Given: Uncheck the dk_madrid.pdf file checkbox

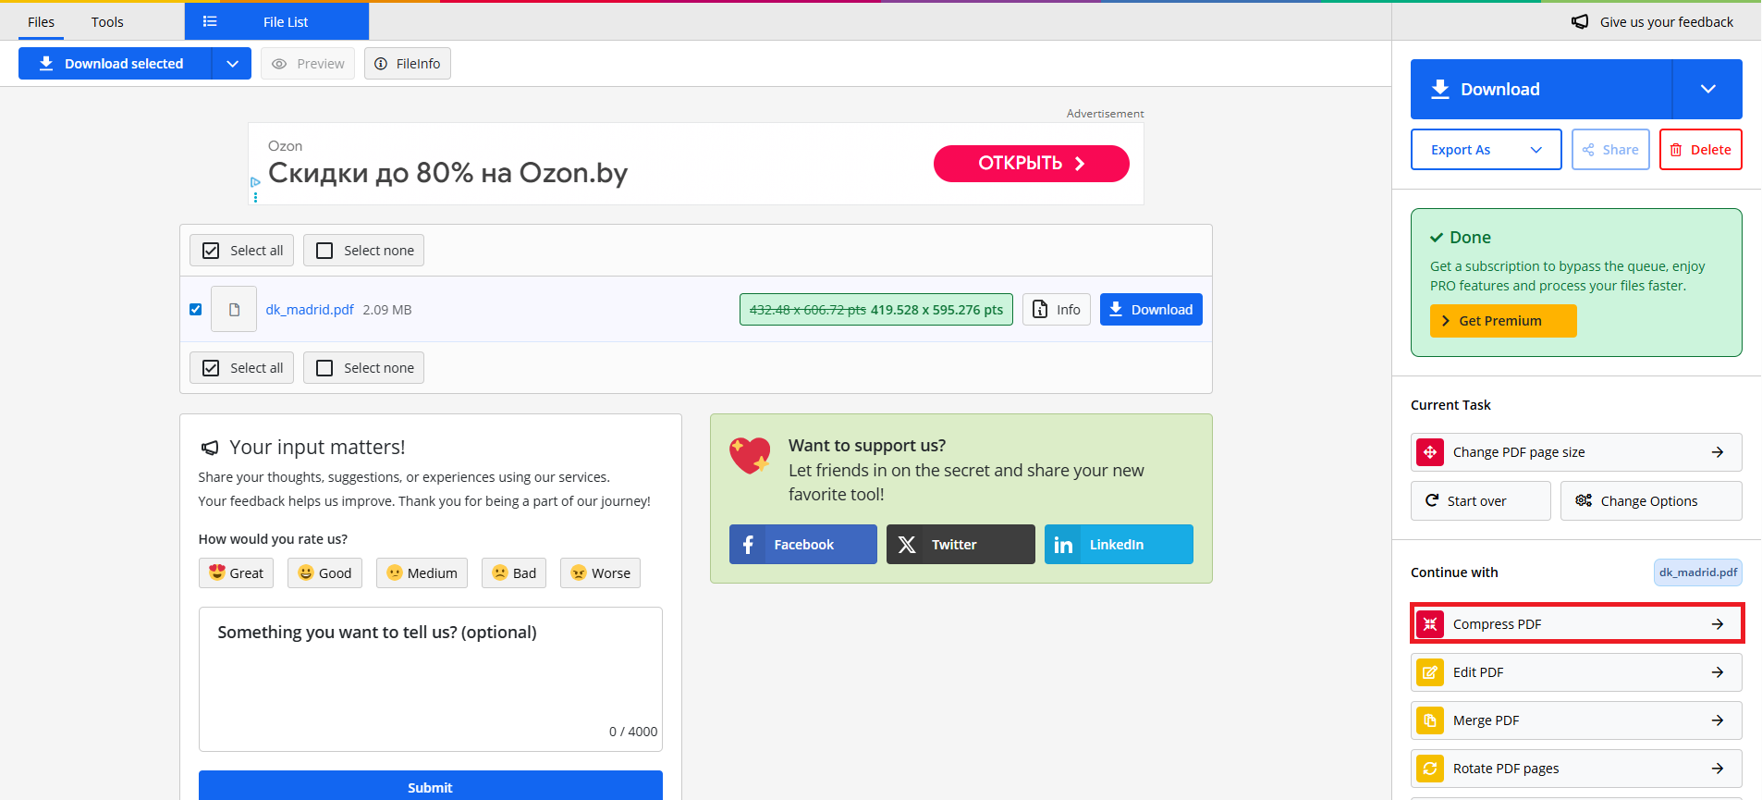Looking at the screenshot, I should pyautogui.click(x=195, y=310).
